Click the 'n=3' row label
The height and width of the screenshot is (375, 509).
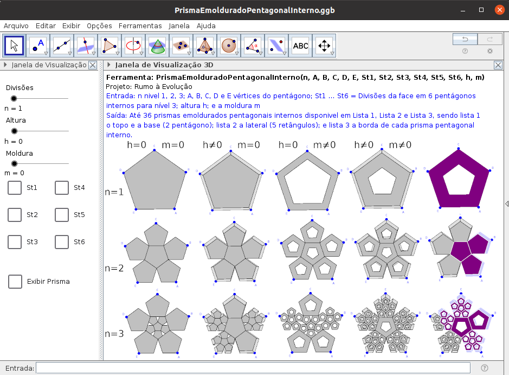click(114, 334)
